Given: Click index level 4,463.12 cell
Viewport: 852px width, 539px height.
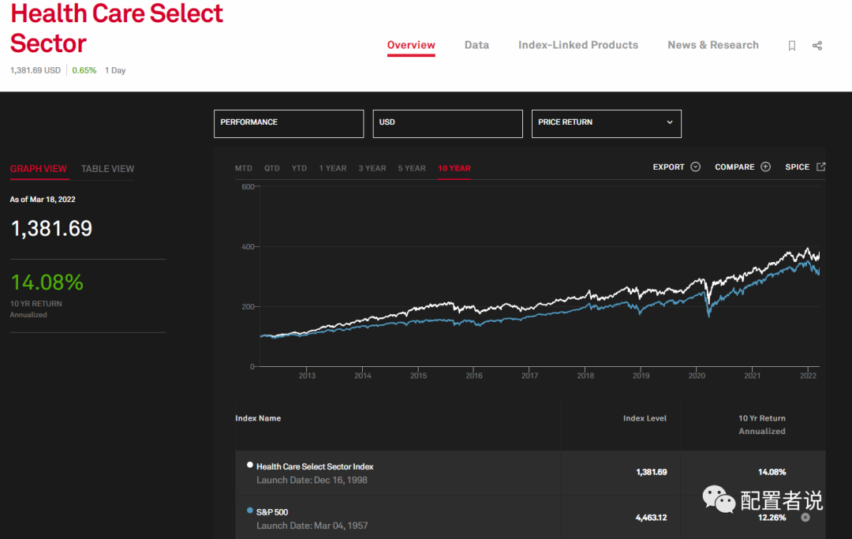Looking at the screenshot, I should pos(651,518).
